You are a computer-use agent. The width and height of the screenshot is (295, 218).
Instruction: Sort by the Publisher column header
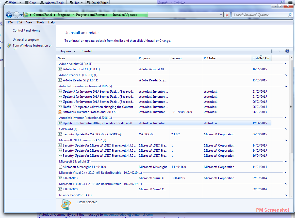click(226, 58)
